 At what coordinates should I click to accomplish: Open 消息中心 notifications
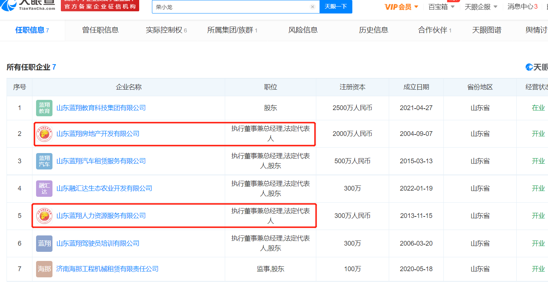522,7
